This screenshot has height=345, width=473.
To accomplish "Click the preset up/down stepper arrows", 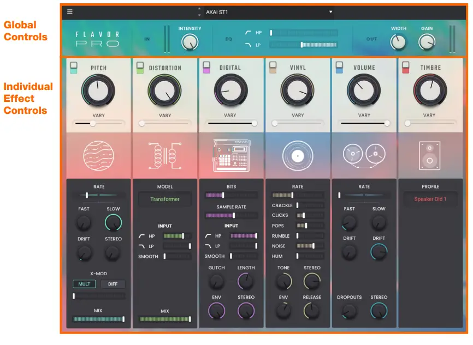I will click(199, 12).
